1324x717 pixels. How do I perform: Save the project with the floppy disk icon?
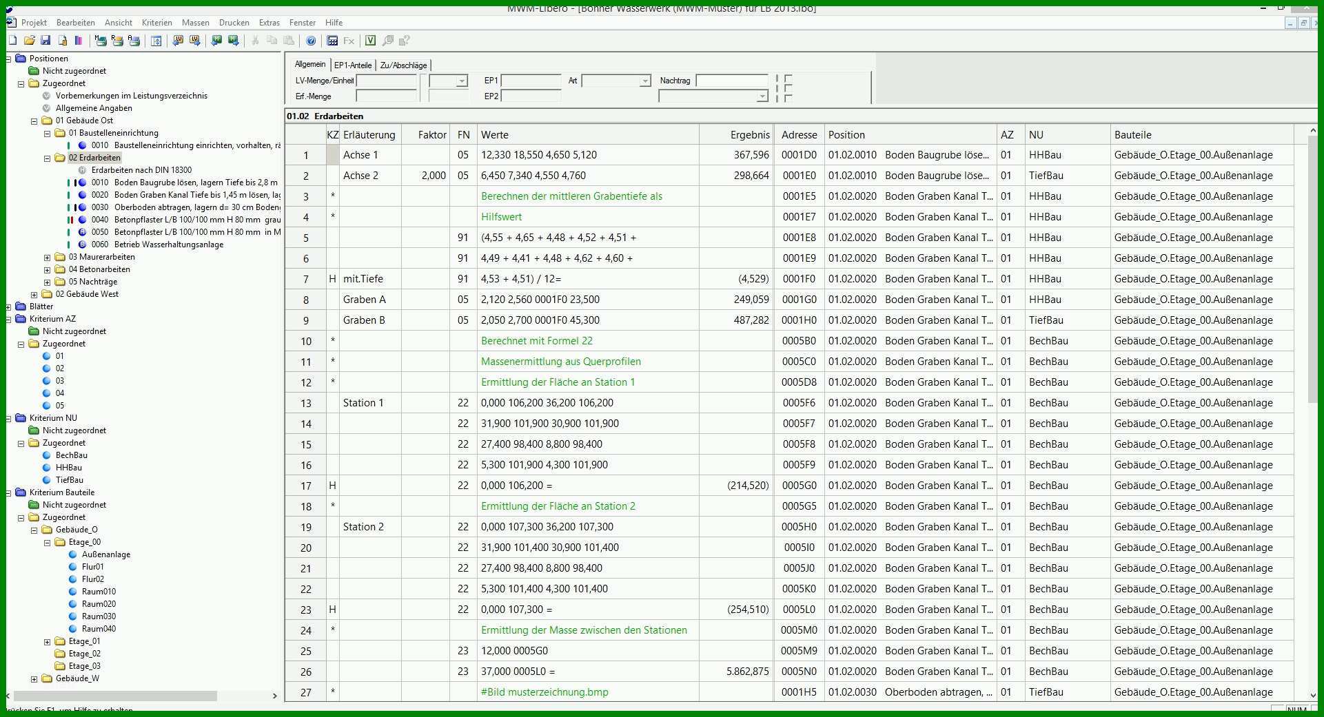[x=45, y=41]
